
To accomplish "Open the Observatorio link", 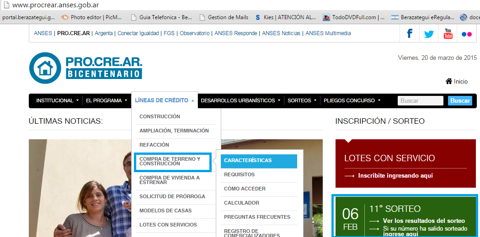I will point(194,33).
